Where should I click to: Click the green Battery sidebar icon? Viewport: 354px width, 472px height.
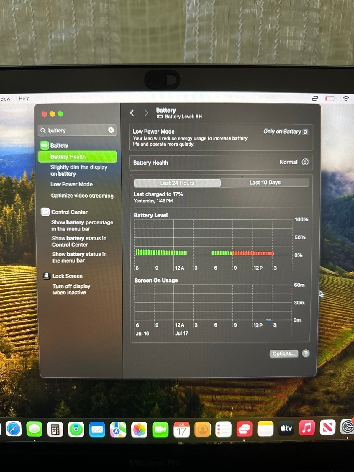tap(44, 145)
